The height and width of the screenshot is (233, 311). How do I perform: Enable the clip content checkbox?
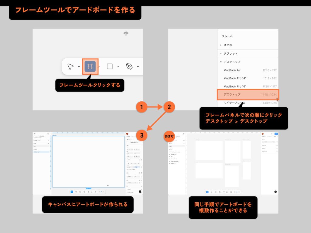128,170
